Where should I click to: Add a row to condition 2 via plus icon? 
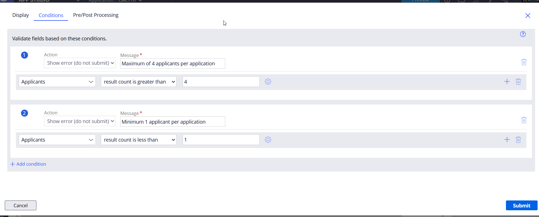click(x=507, y=139)
